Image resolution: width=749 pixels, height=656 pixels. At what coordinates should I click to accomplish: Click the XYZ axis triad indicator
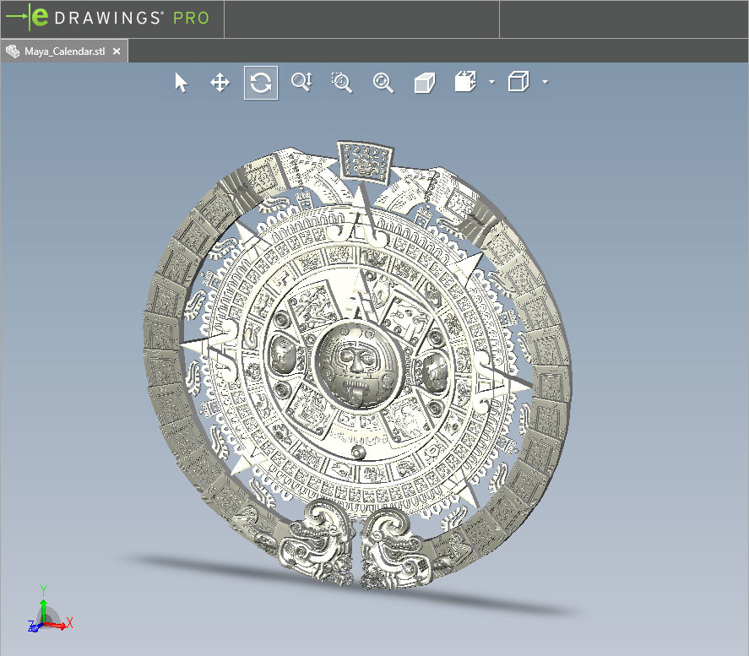[49, 610]
